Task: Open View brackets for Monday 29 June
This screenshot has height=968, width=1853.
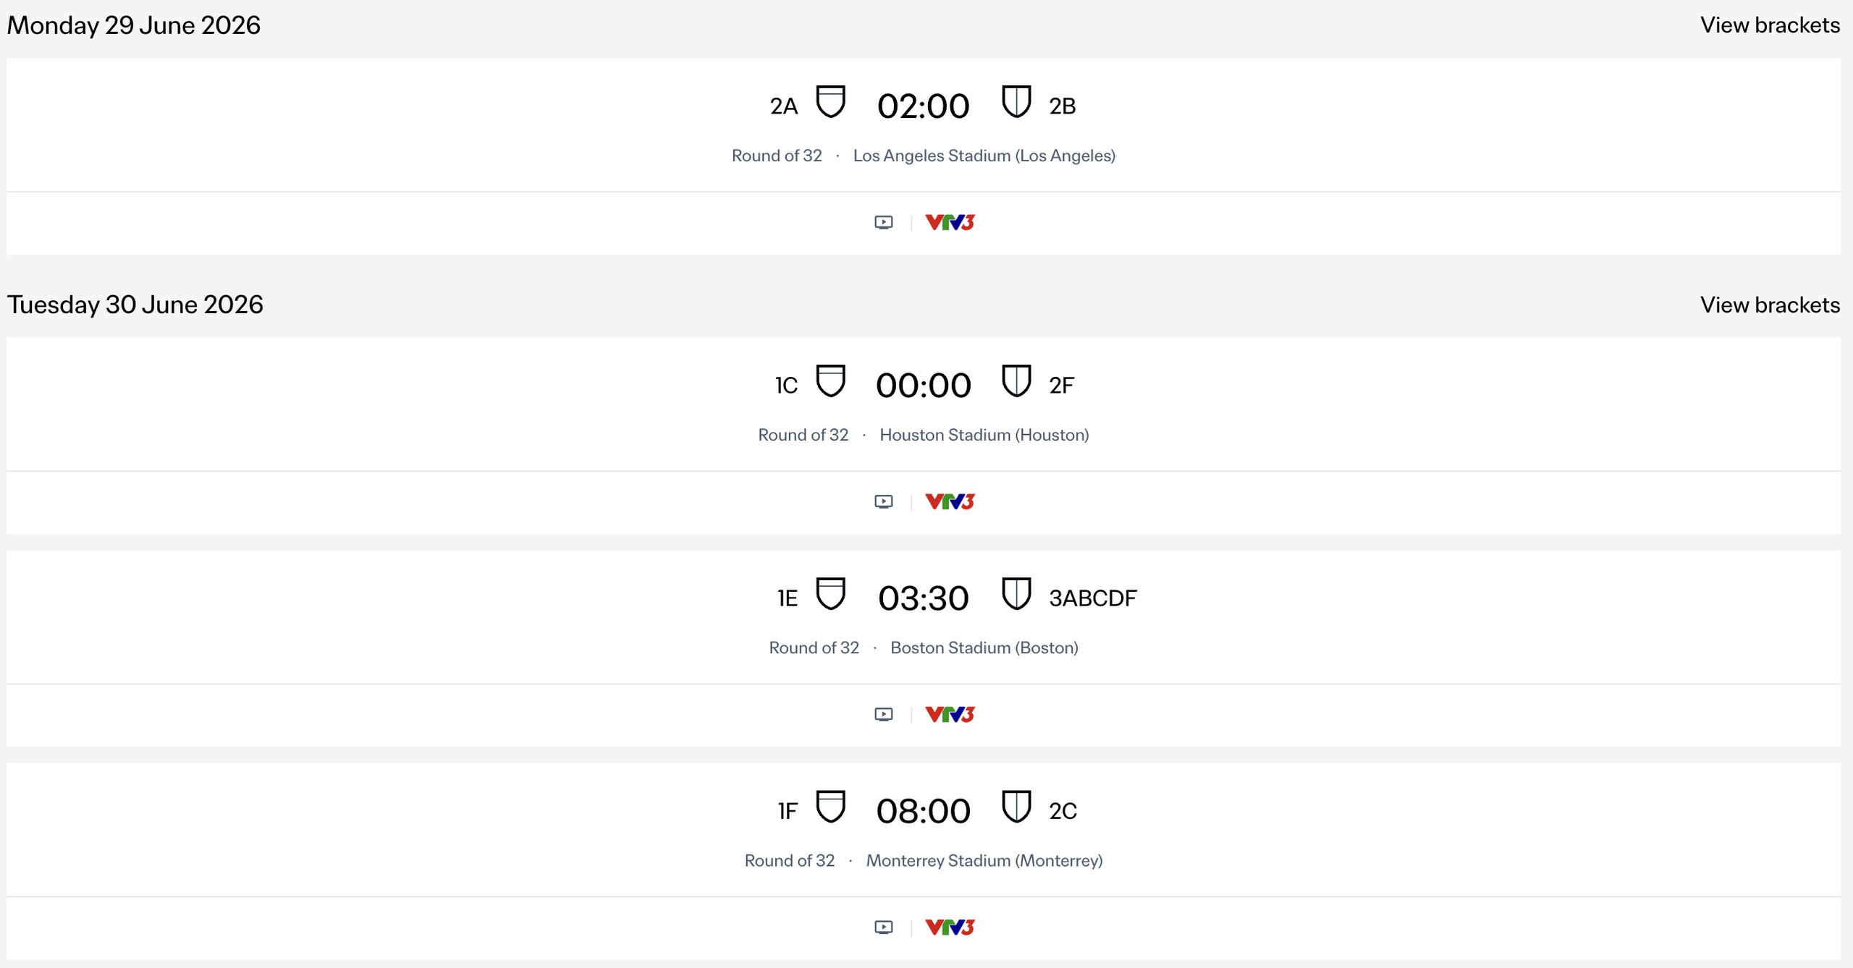Action: [1770, 25]
